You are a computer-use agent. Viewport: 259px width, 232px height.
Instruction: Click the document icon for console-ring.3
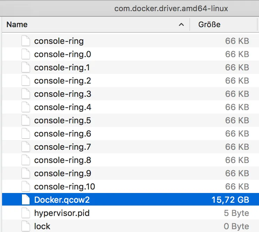(26, 94)
